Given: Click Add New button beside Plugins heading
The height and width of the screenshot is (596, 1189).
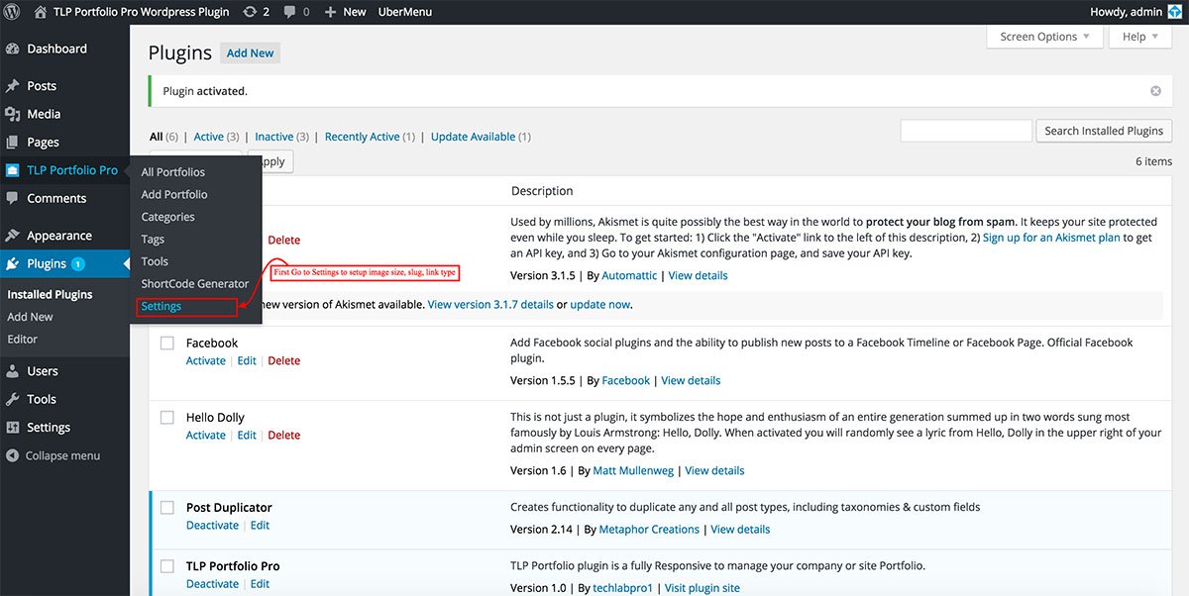Looking at the screenshot, I should pos(250,53).
